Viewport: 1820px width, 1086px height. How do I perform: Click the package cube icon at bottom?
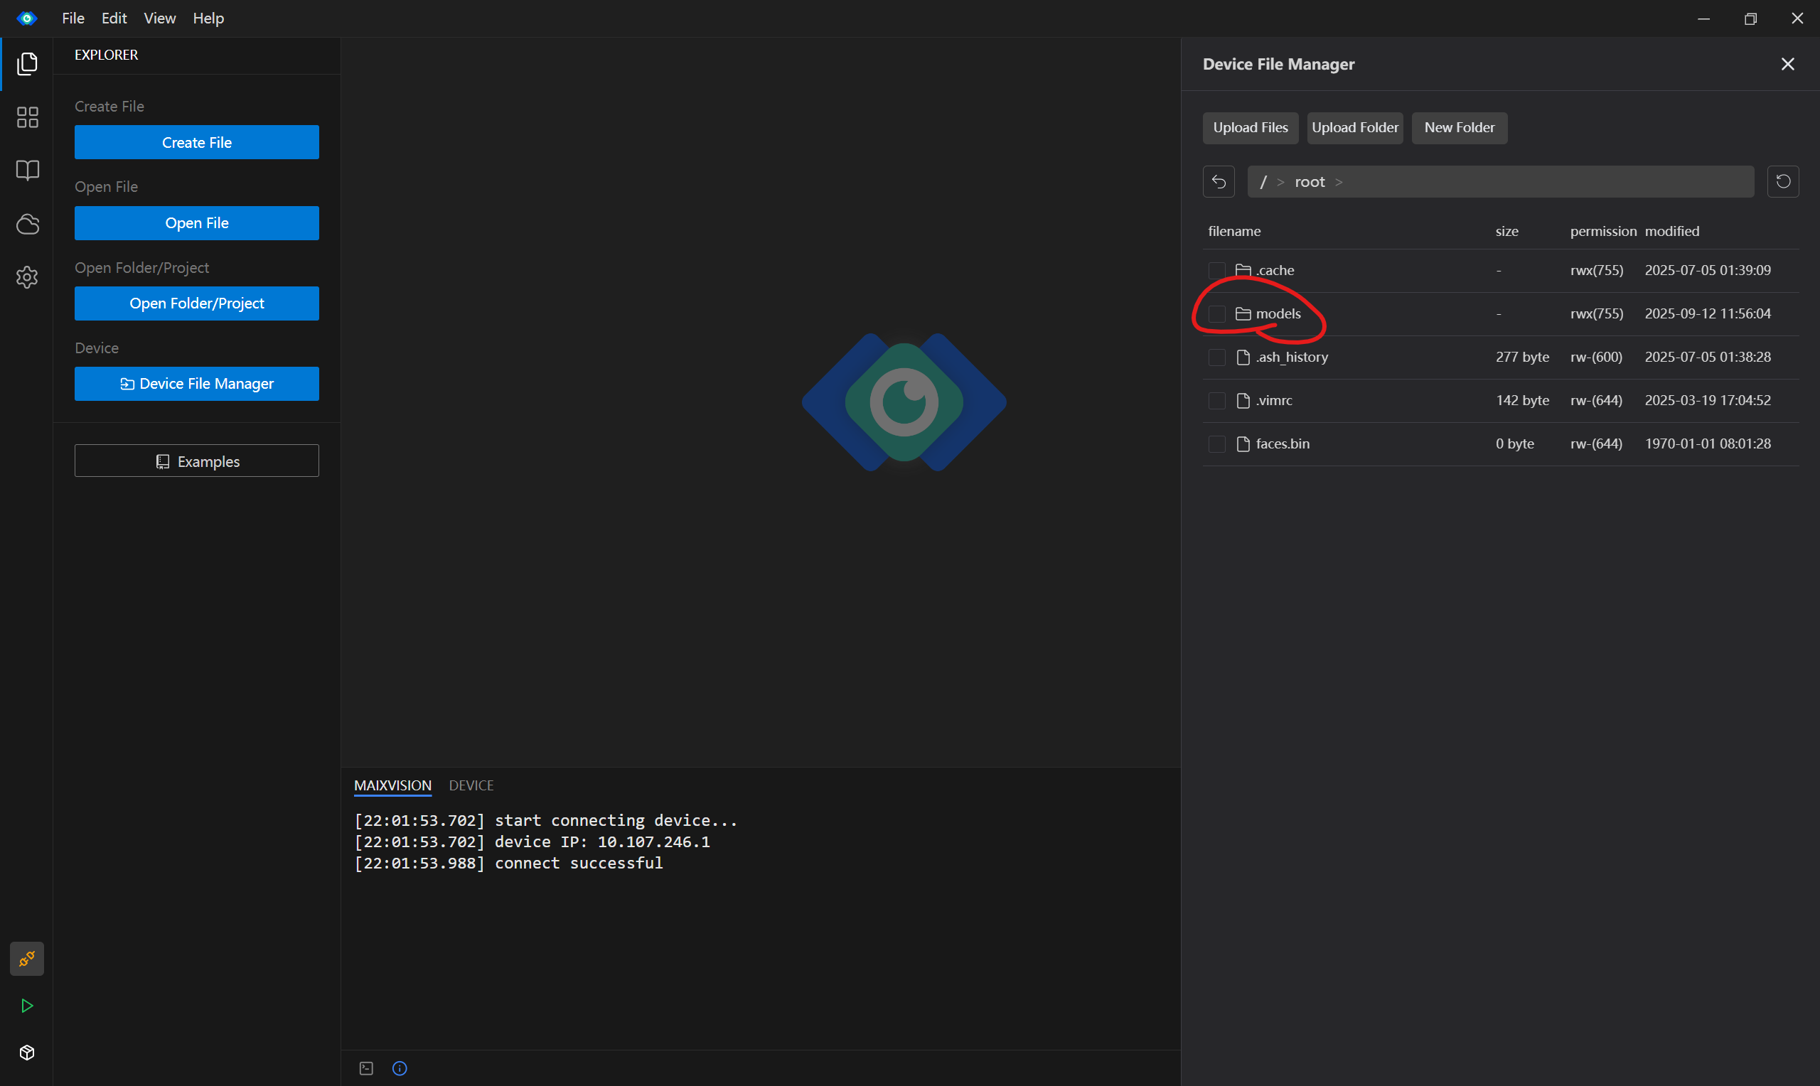pyautogui.click(x=27, y=1053)
